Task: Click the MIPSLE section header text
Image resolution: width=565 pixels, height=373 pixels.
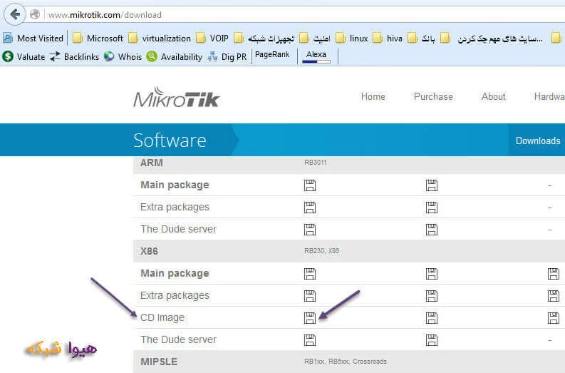Action: 159,362
